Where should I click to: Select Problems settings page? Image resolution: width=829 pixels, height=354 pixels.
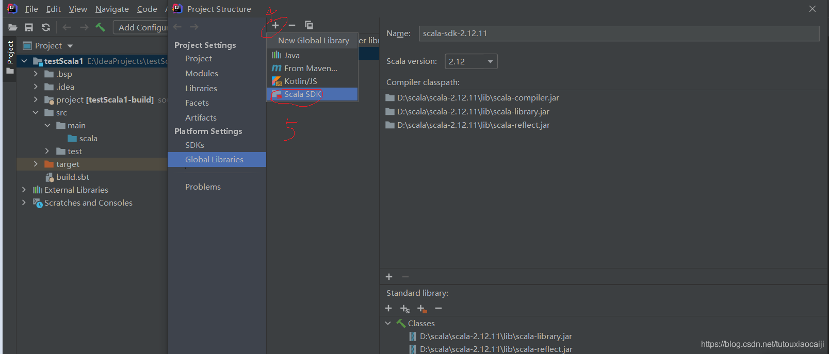pyautogui.click(x=203, y=187)
